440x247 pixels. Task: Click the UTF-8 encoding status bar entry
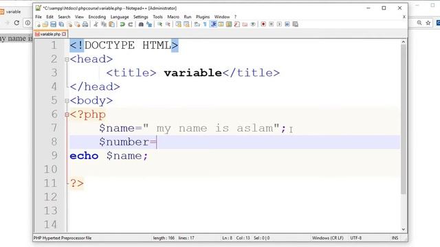(x=356, y=238)
